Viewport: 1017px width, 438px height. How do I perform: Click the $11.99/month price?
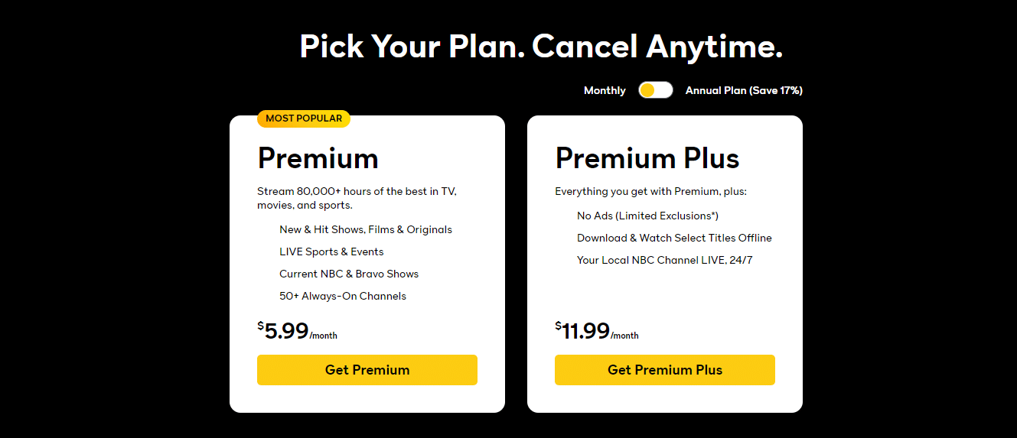597,331
